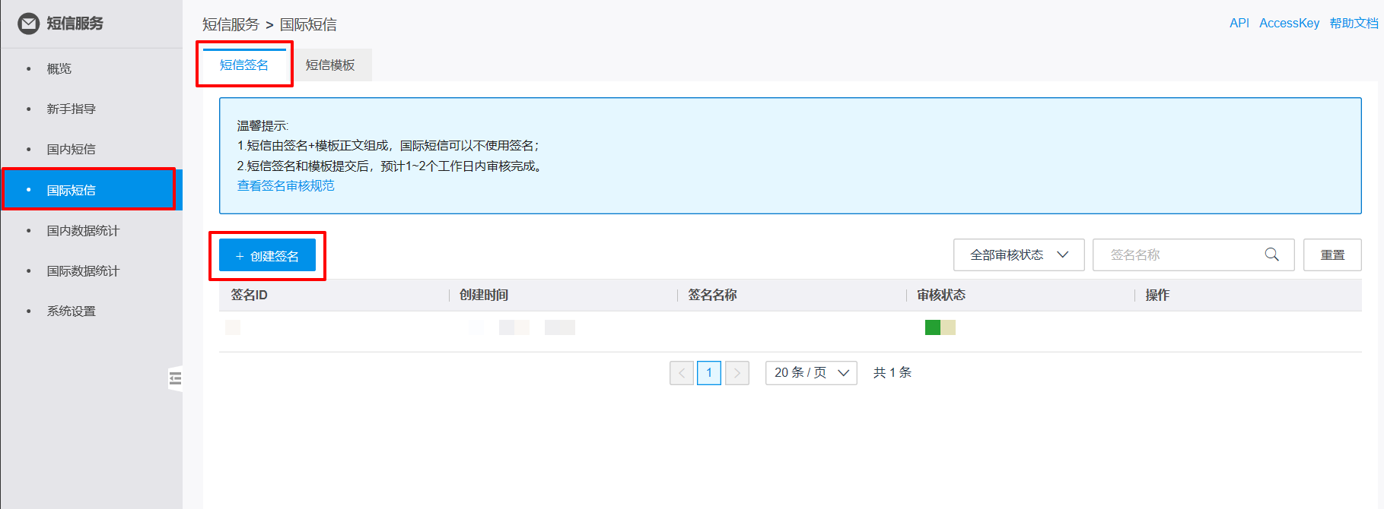This screenshot has height=509, width=1384.
Task: Click the 签名ID column header
Action: coord(250,295)
